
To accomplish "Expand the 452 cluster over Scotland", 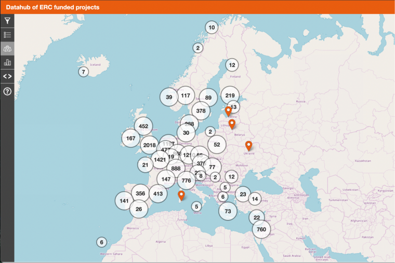I will 143,126.
